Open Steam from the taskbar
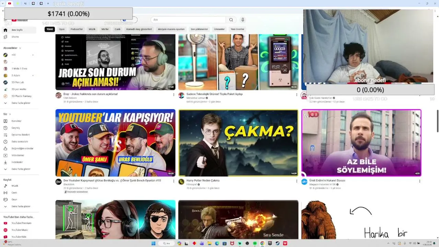439x247 pixels. click(277, 244)
